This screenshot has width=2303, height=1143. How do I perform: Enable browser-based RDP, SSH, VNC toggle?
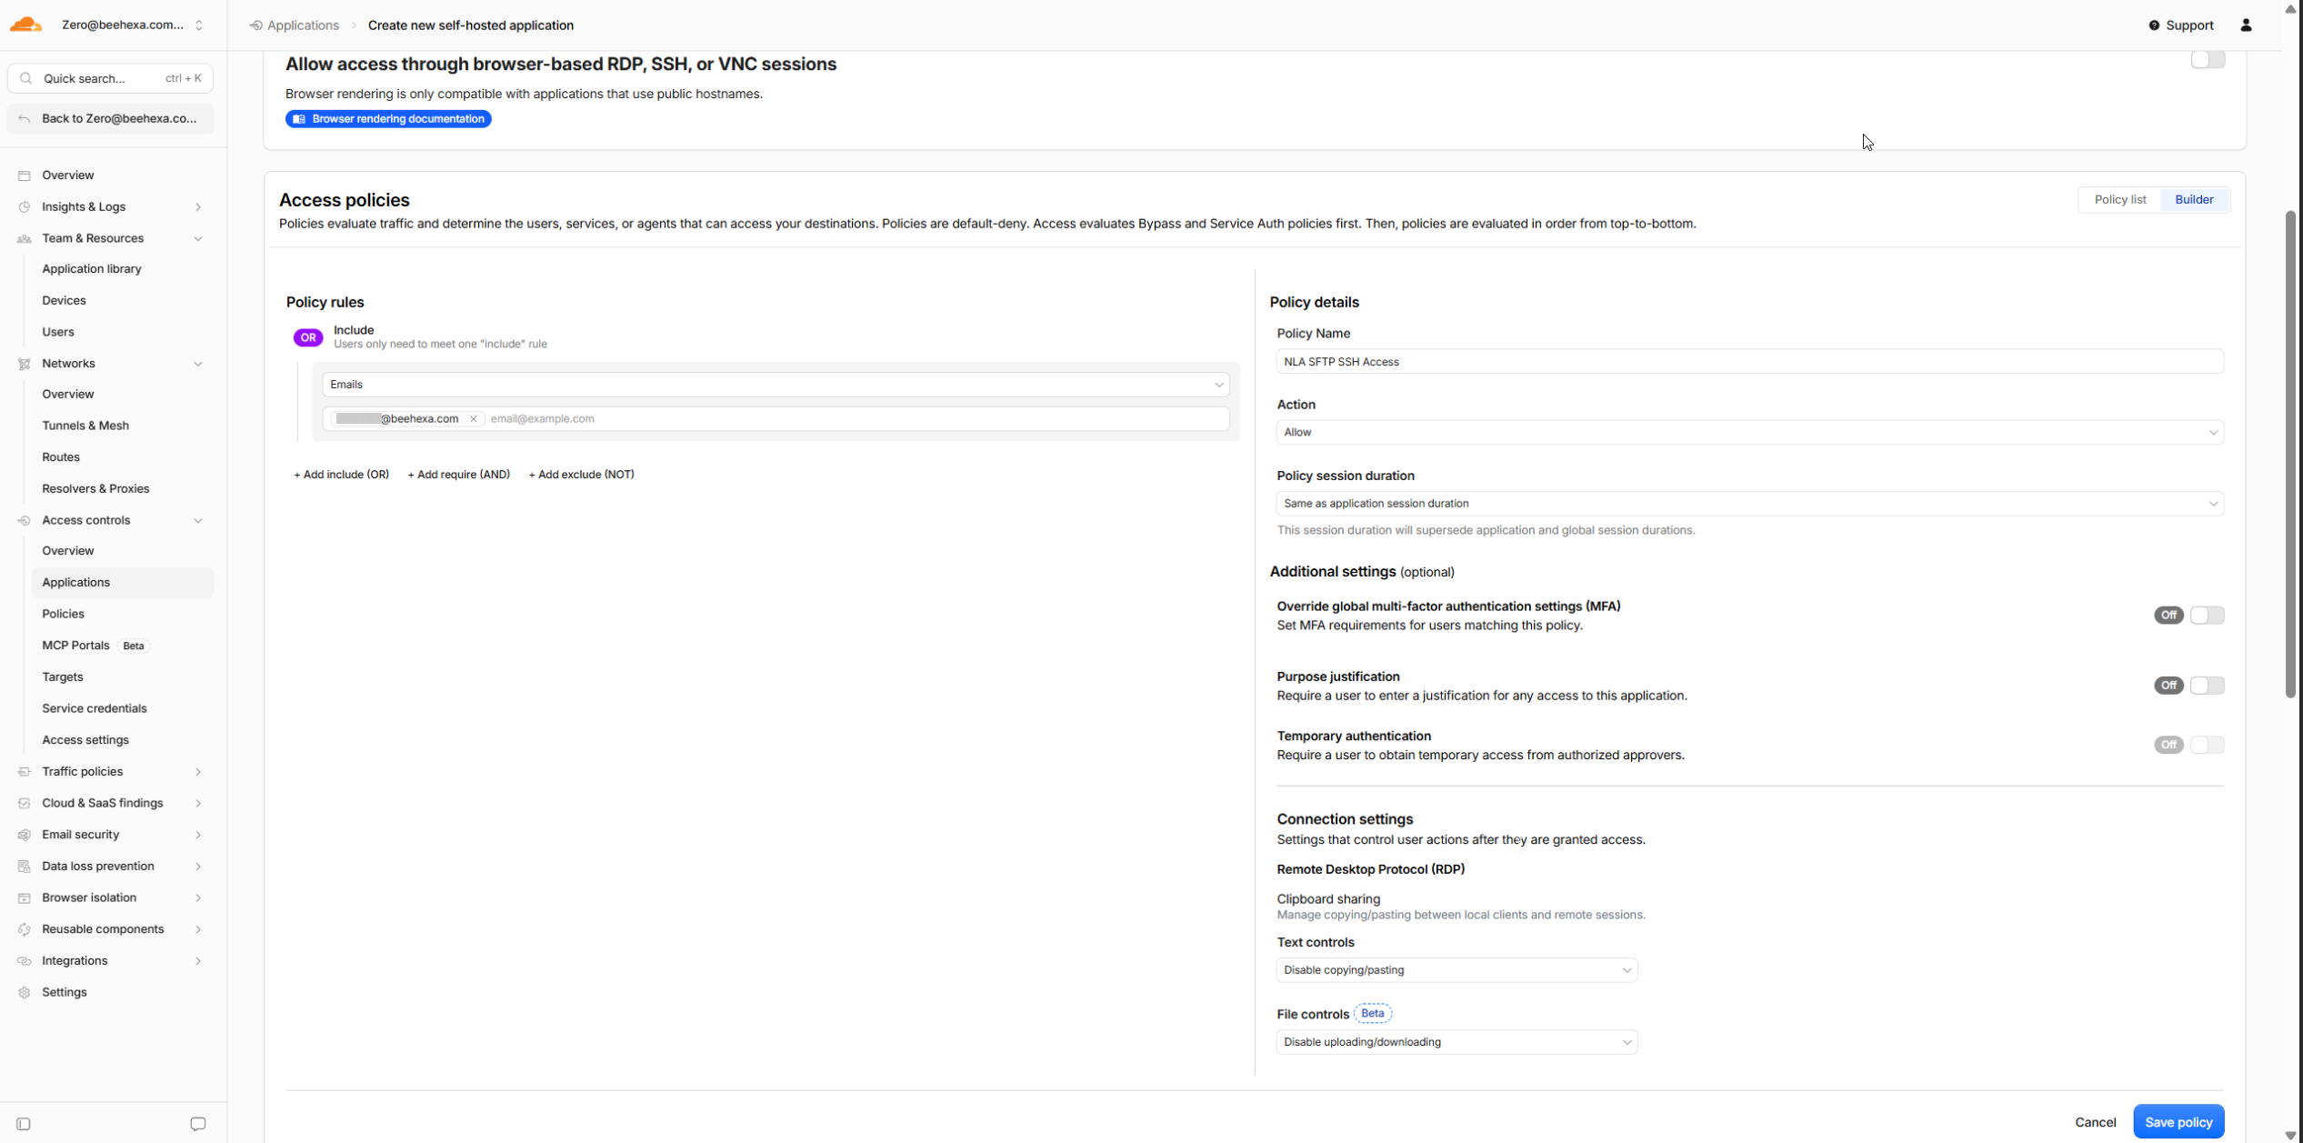coord(2207,60)
